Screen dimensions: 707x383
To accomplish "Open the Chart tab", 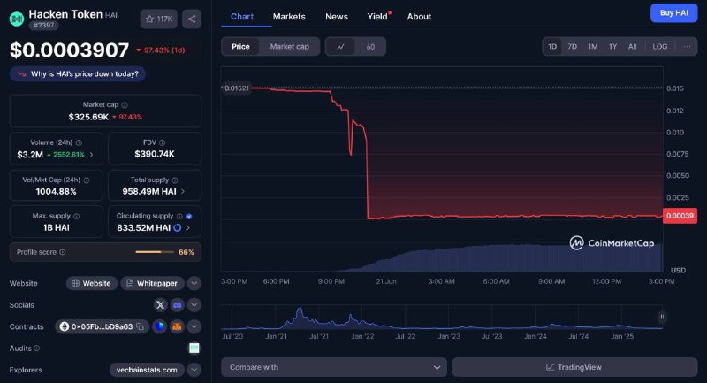I will point(242,17).
